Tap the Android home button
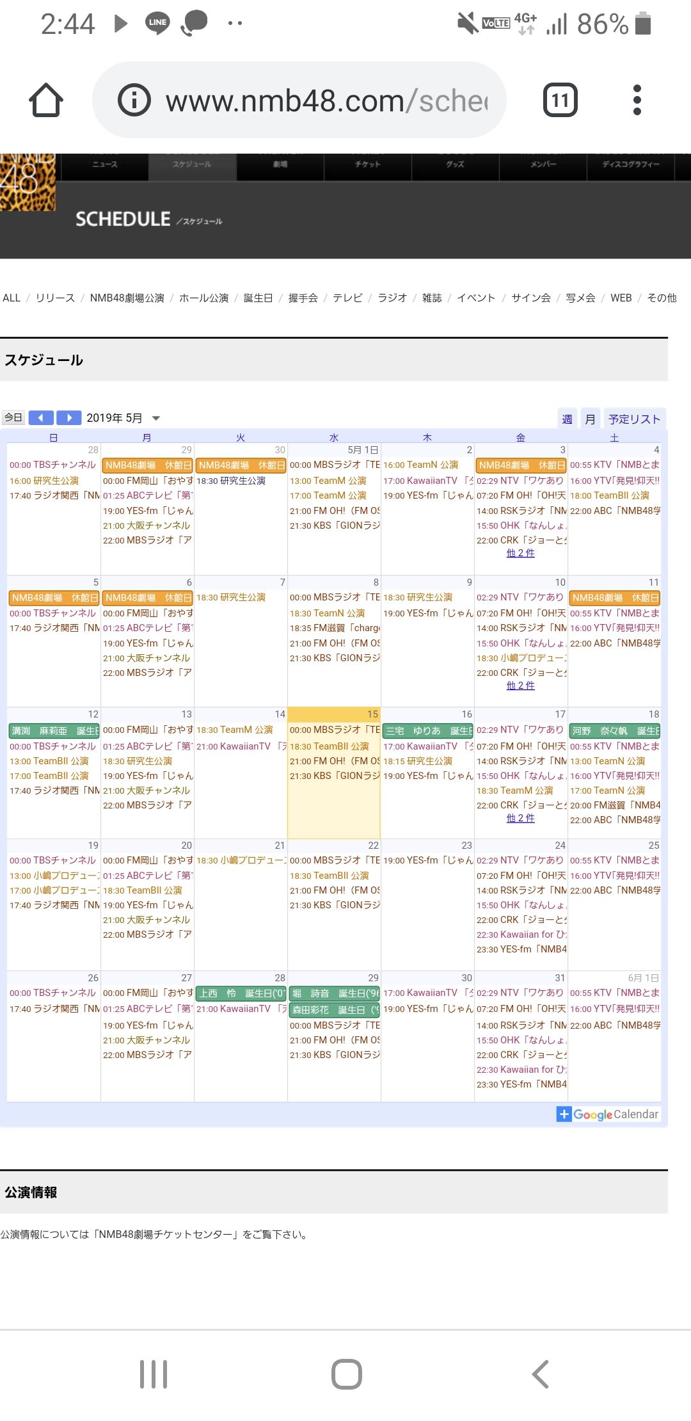Screen dimensions: 691x1421 click(347, 1374)
